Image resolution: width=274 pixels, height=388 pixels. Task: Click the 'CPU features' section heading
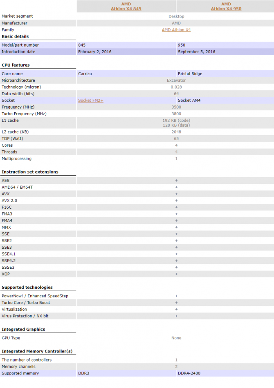(x=16, y=65)
